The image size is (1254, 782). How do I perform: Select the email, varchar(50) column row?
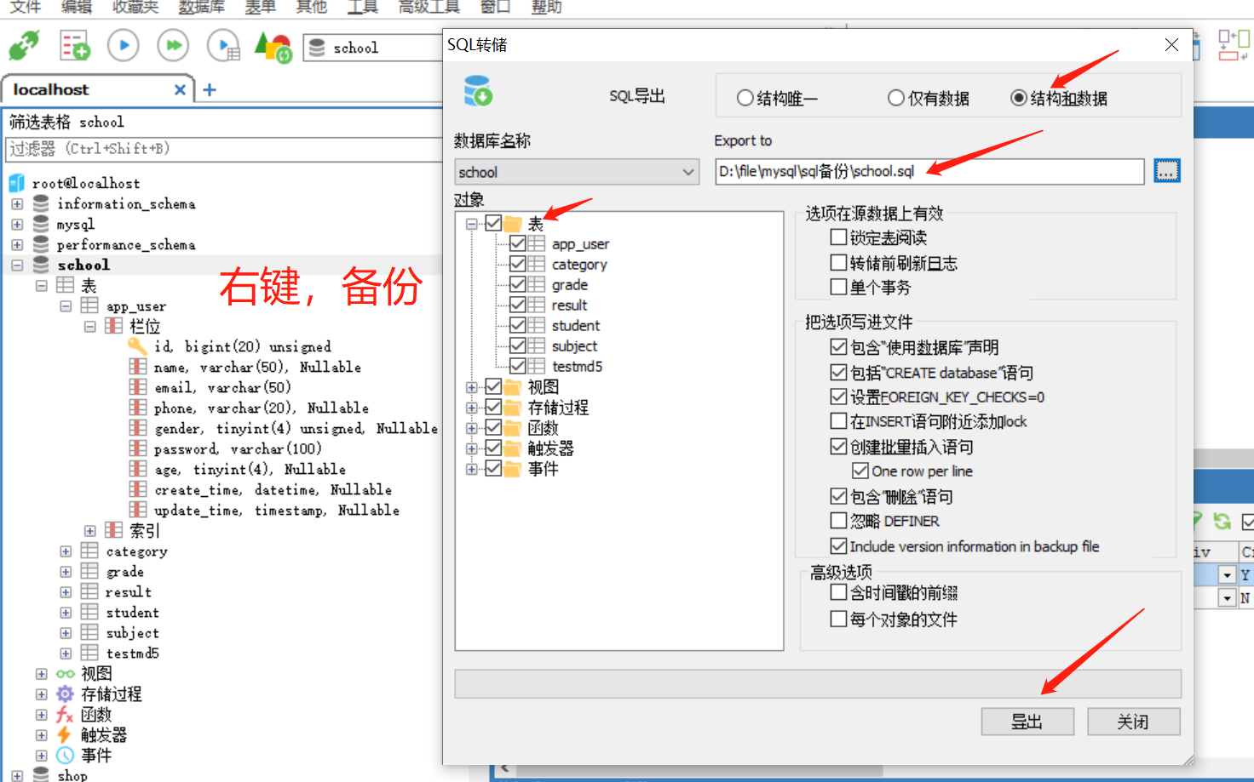coord(222,387)
